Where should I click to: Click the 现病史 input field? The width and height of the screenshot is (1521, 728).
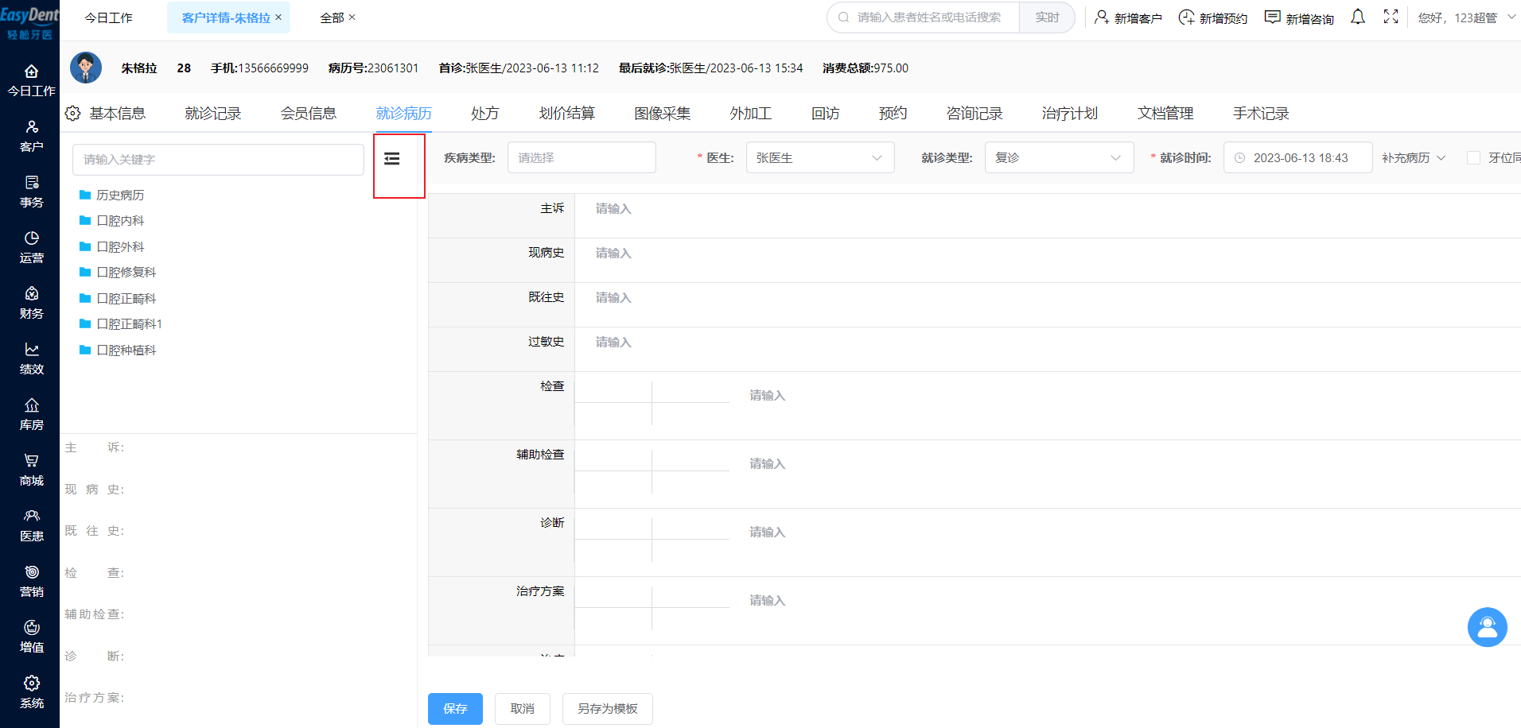[1048, 260]
